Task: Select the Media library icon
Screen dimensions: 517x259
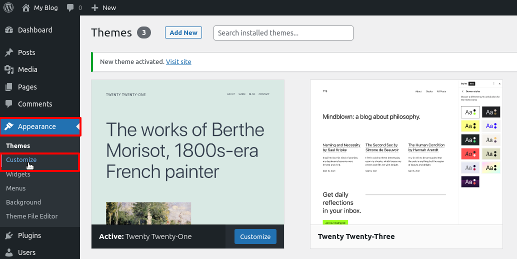Action: [9, 69]
